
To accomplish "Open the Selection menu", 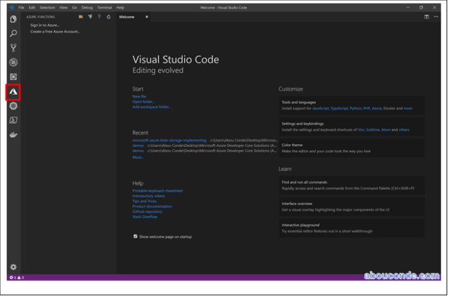I will [47, 8].
